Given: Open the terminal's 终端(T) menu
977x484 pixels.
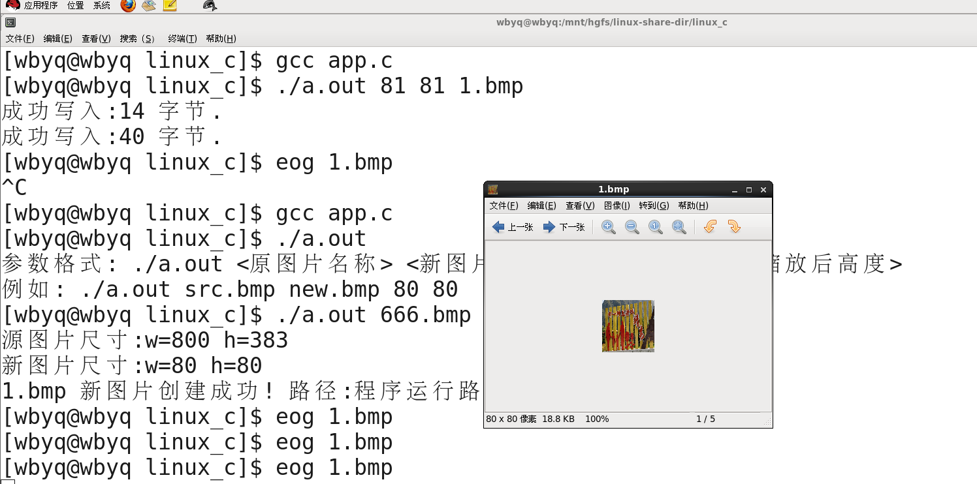Looking at the screenshot, I should tap(183, 38).
